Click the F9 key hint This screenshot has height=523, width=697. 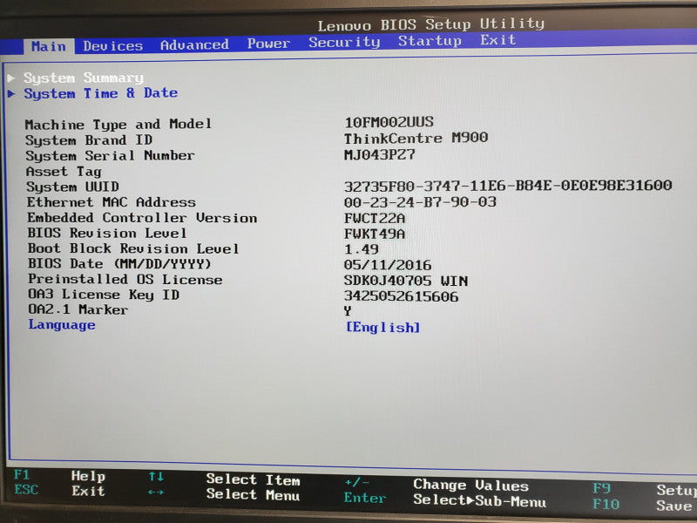[x=601, y=488]
